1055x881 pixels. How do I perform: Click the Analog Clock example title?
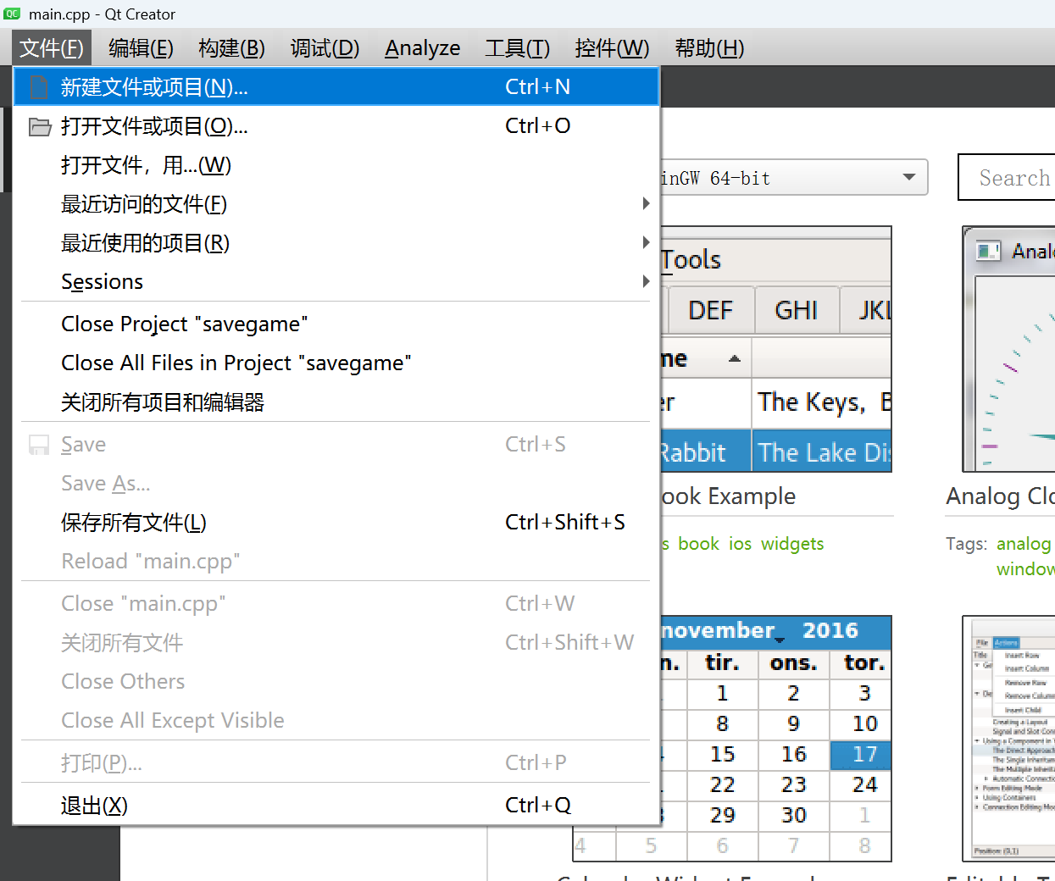click(1000, 496)
